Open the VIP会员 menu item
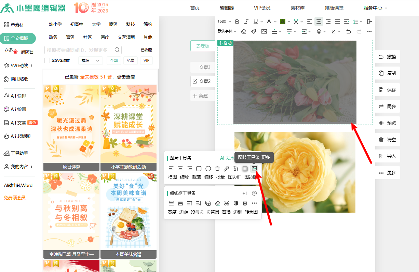 tap(262, 8)
